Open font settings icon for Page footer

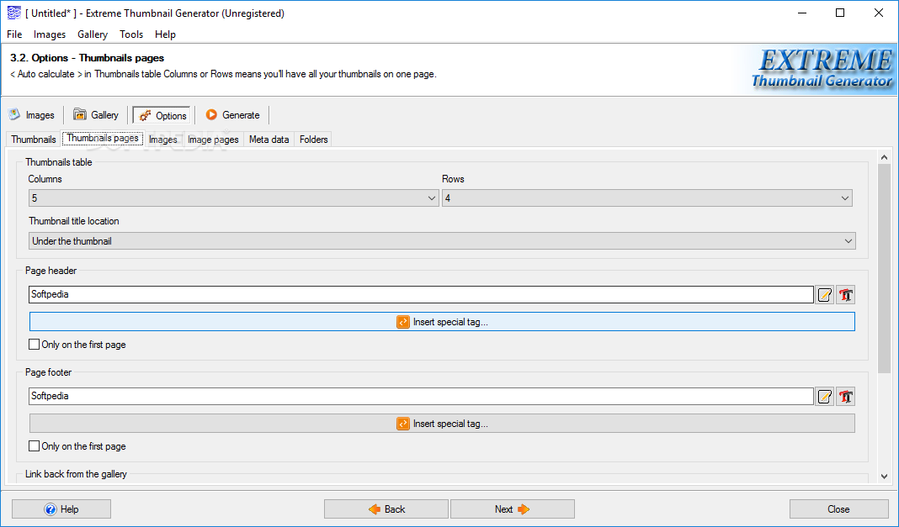pos(845,397)
